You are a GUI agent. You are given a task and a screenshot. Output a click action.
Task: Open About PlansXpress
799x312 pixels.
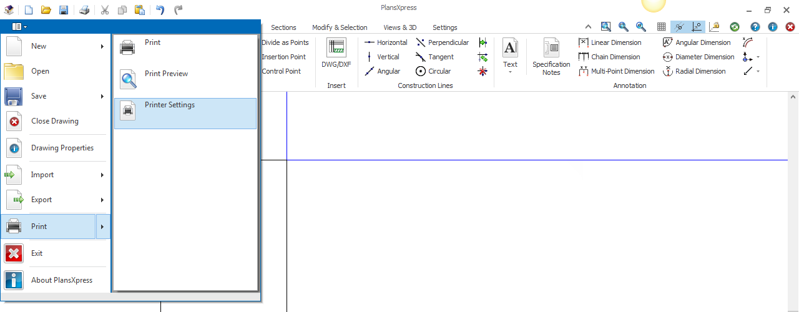56,280
